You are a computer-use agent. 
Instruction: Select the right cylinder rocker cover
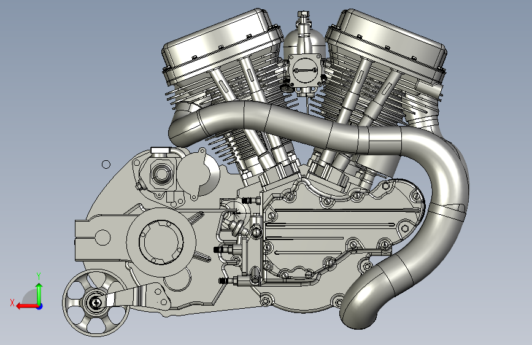[386, 42]
